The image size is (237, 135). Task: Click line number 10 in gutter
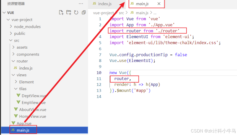[99, 73]
